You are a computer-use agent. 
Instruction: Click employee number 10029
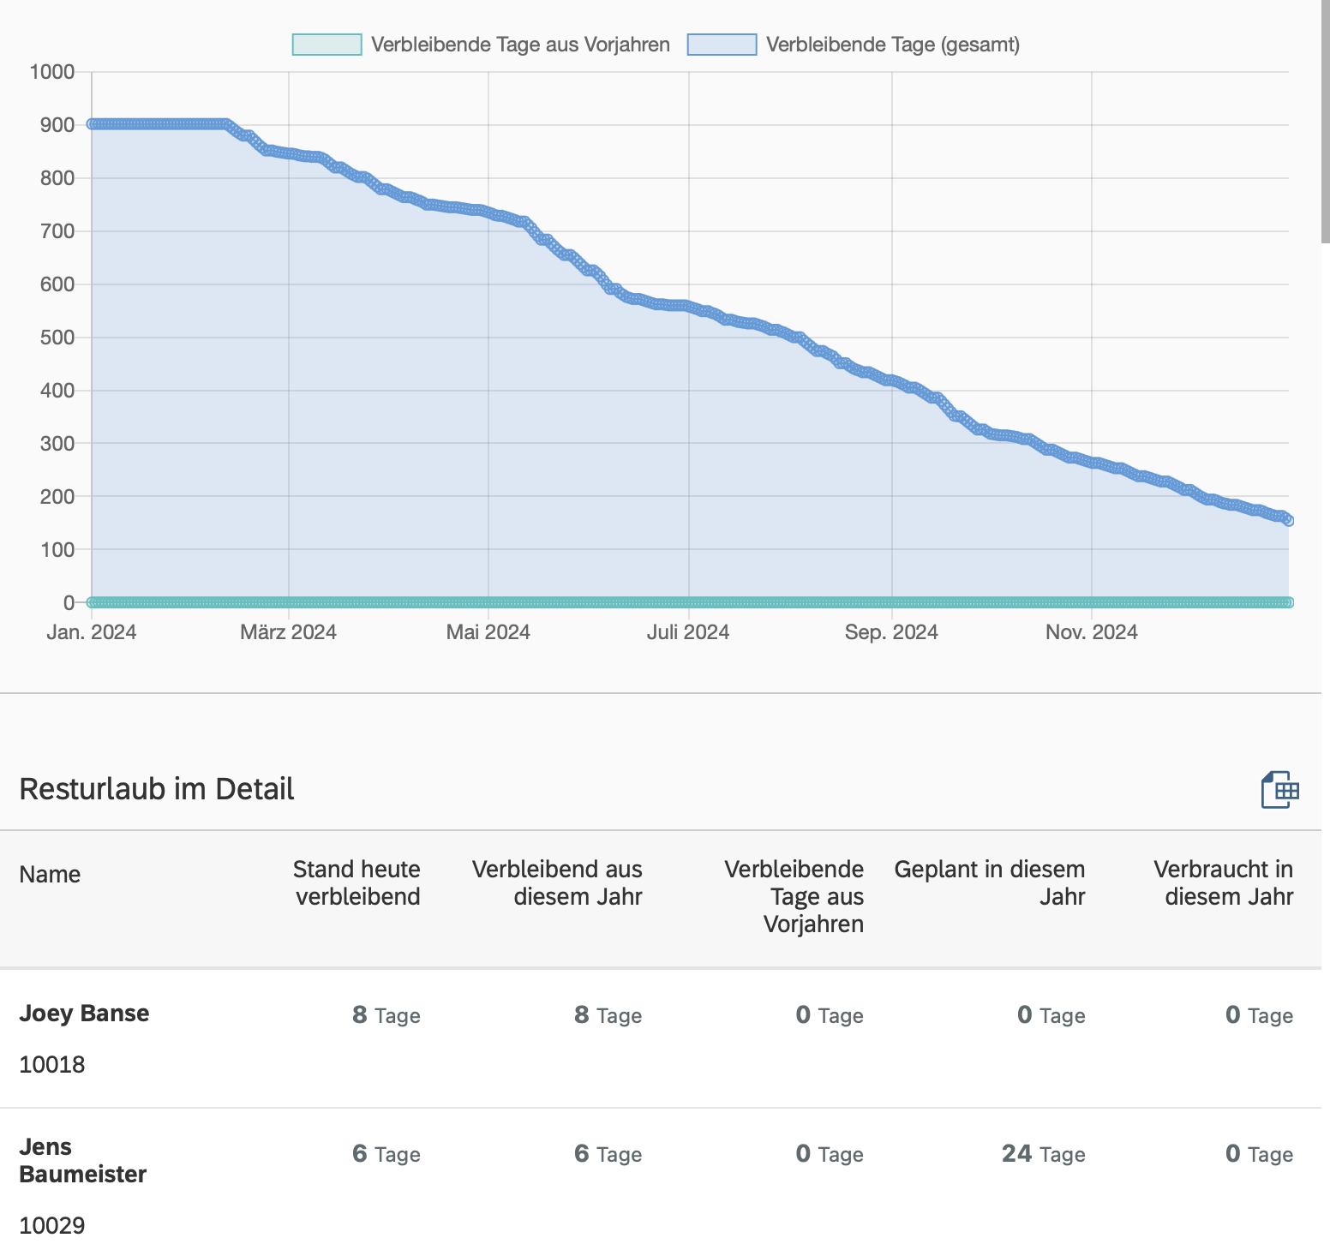coord(52,1225)
